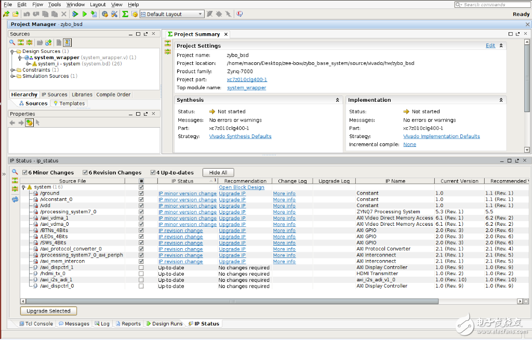The width and height of the screenshot is (532, 340).
Task: Expand the Constraints folder in Sources
Action: tap(12, 70)
